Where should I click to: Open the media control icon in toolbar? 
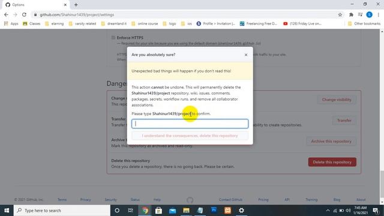pyautogui.click(x=360, y=14)
